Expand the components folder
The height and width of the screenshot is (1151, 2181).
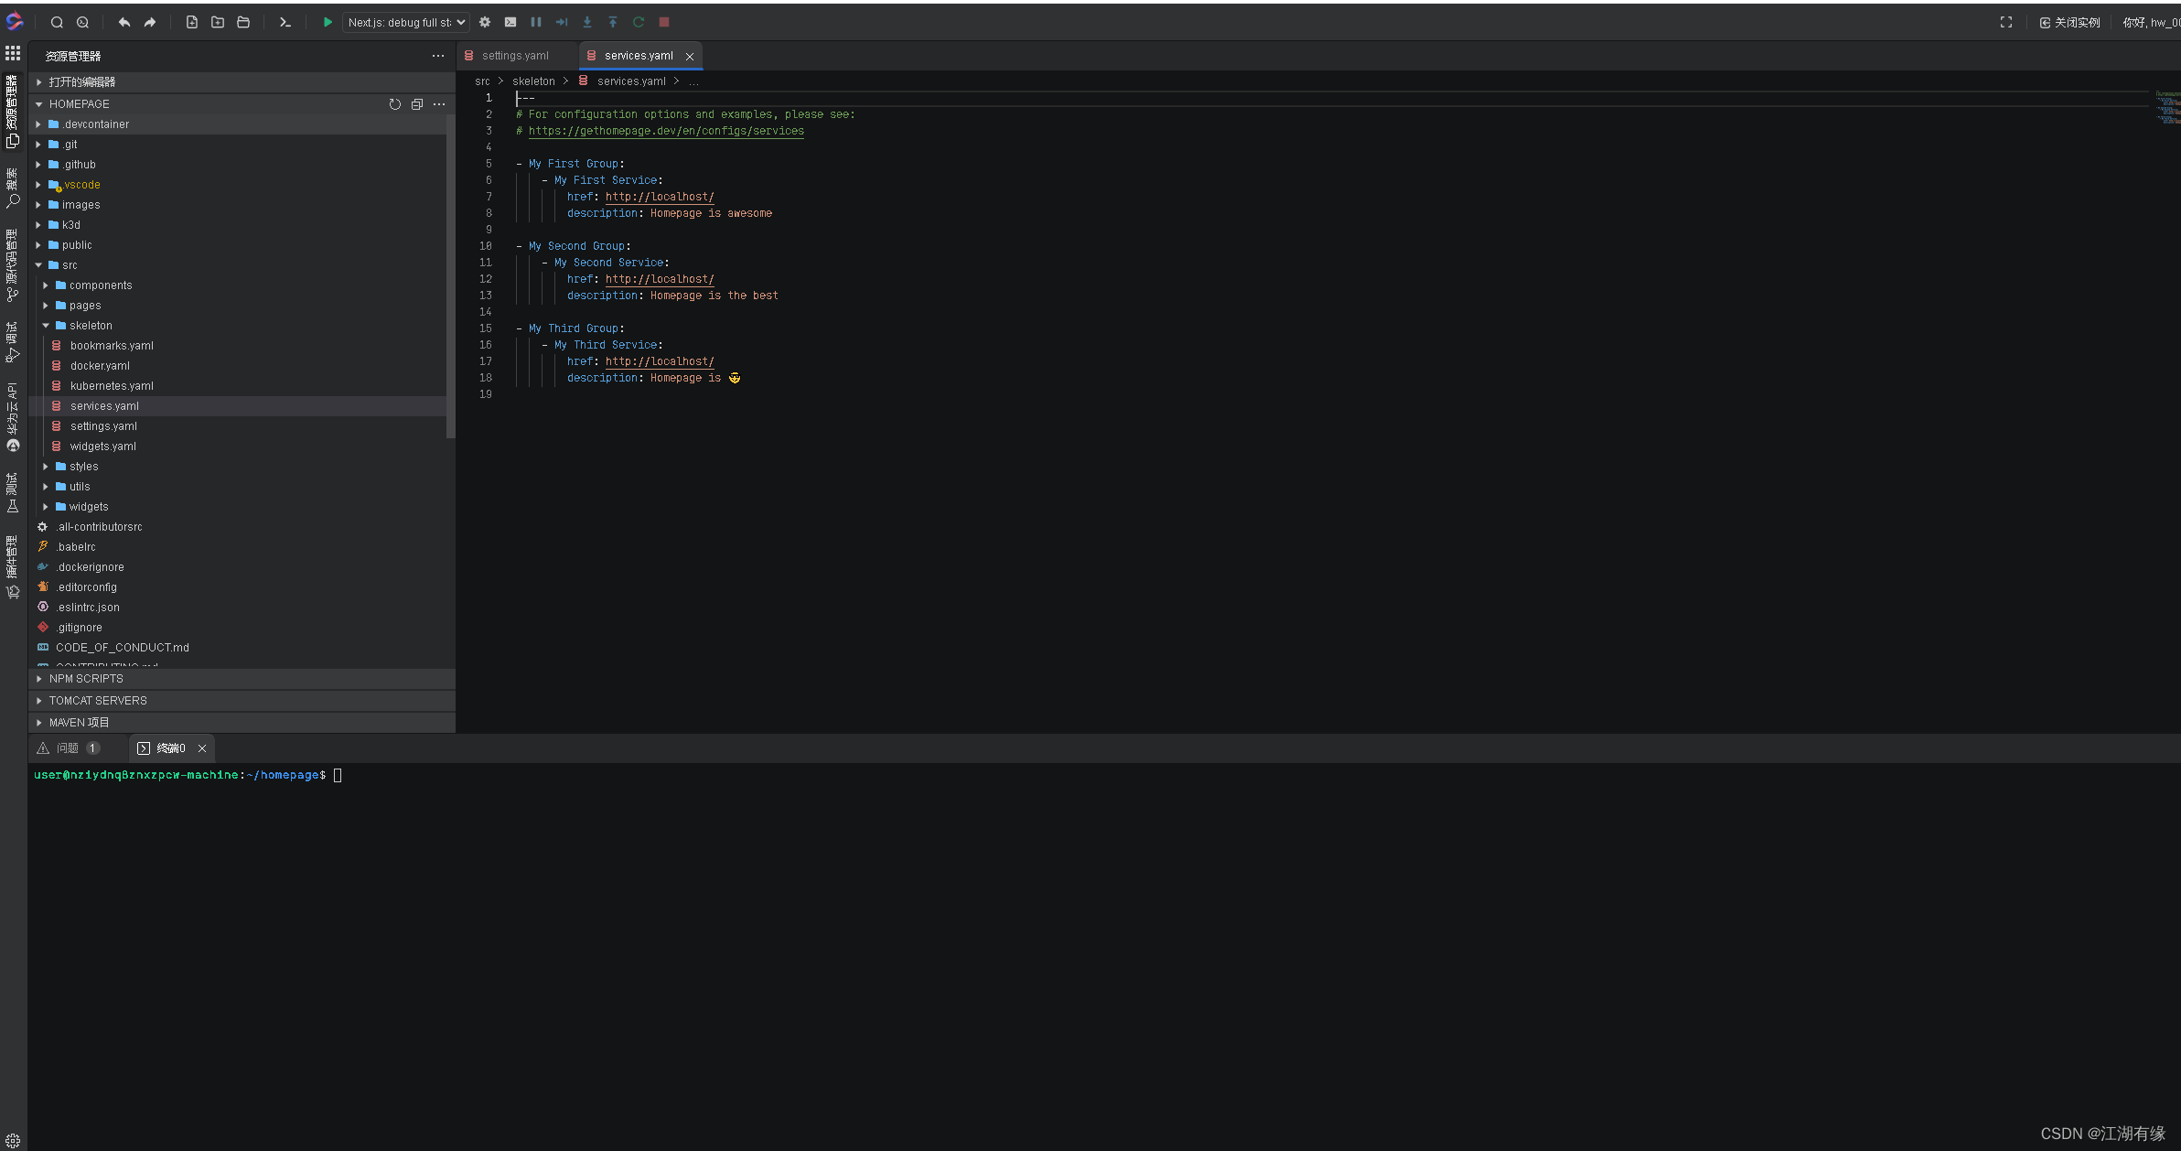coord(101,285)
